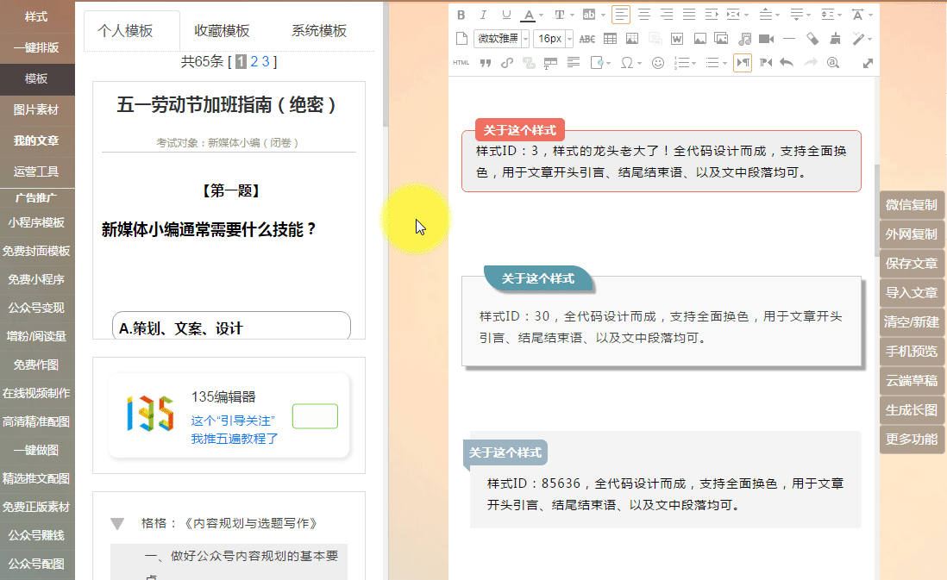Open font color dropdown arrow

[541, 16]
